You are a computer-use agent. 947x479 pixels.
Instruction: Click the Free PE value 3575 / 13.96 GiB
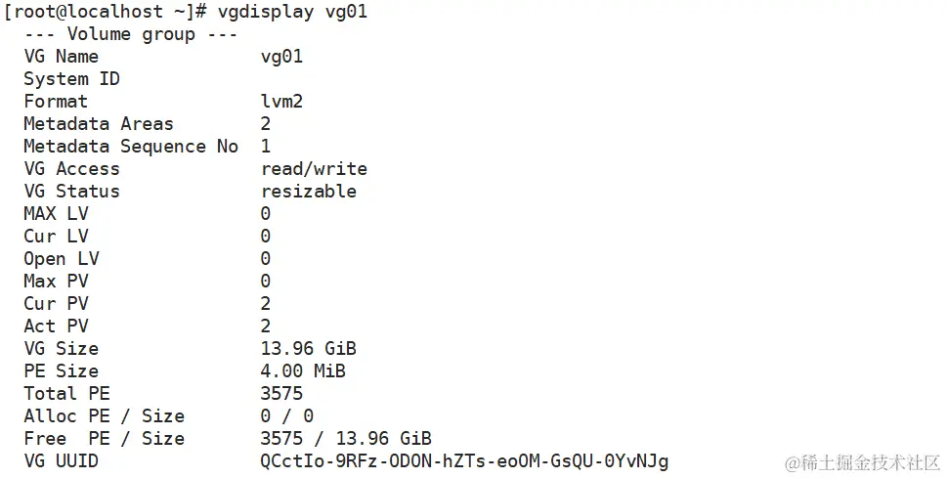coord(346,439)
